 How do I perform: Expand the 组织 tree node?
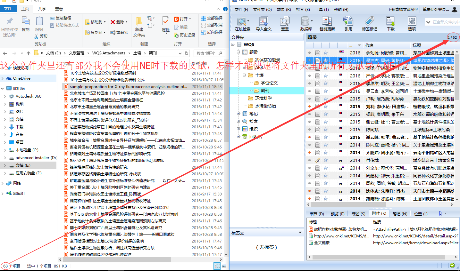click(x=238, y=129)
